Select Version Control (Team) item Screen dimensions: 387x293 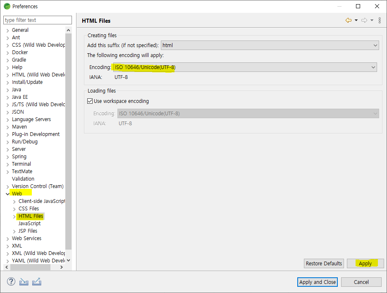click(38, 186)
